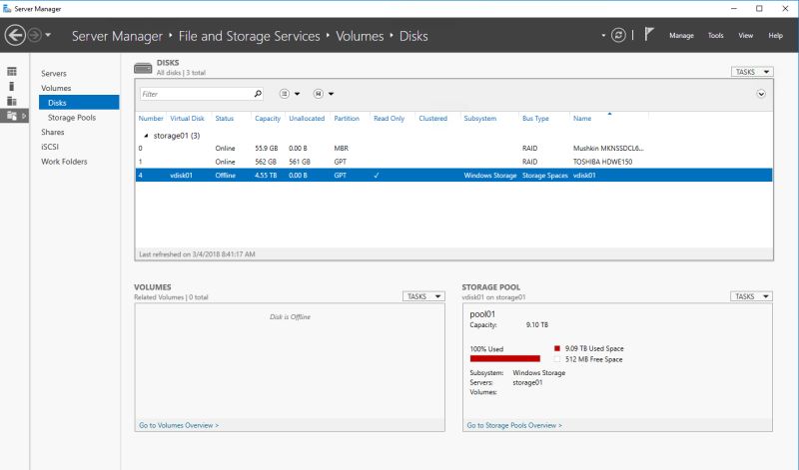The image size is (799, 470).
Task: Click the Volumes breadcrumb in the header
Action: click(360, 36)
